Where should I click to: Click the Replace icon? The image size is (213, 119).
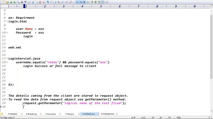tap(59, 2)
